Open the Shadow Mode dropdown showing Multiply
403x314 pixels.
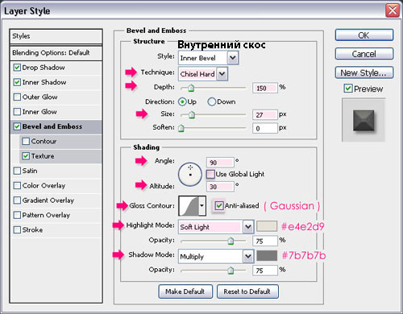[x=216, y=257]
